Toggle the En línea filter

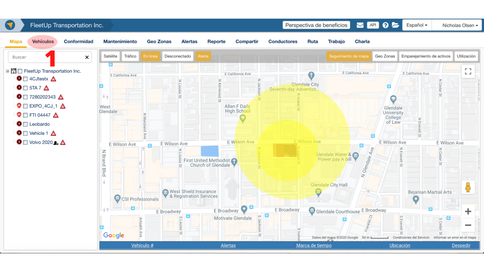pos(150,56)
